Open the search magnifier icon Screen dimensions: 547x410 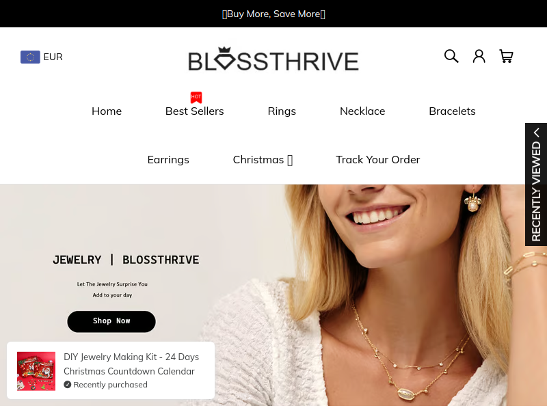451,56
